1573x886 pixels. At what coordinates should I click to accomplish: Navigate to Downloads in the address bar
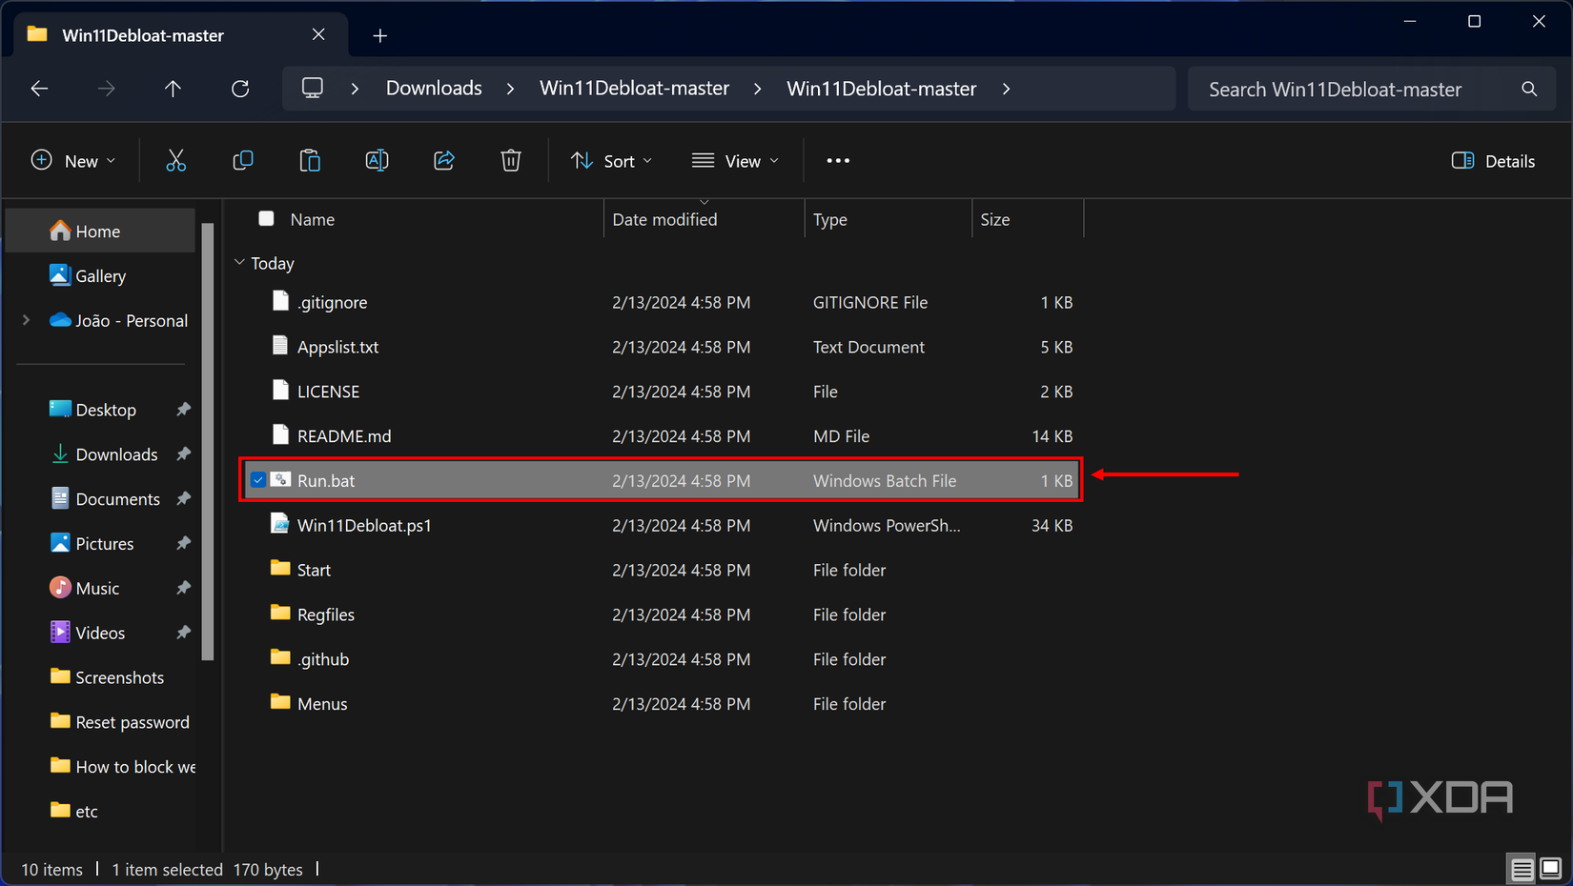(434, 89)
